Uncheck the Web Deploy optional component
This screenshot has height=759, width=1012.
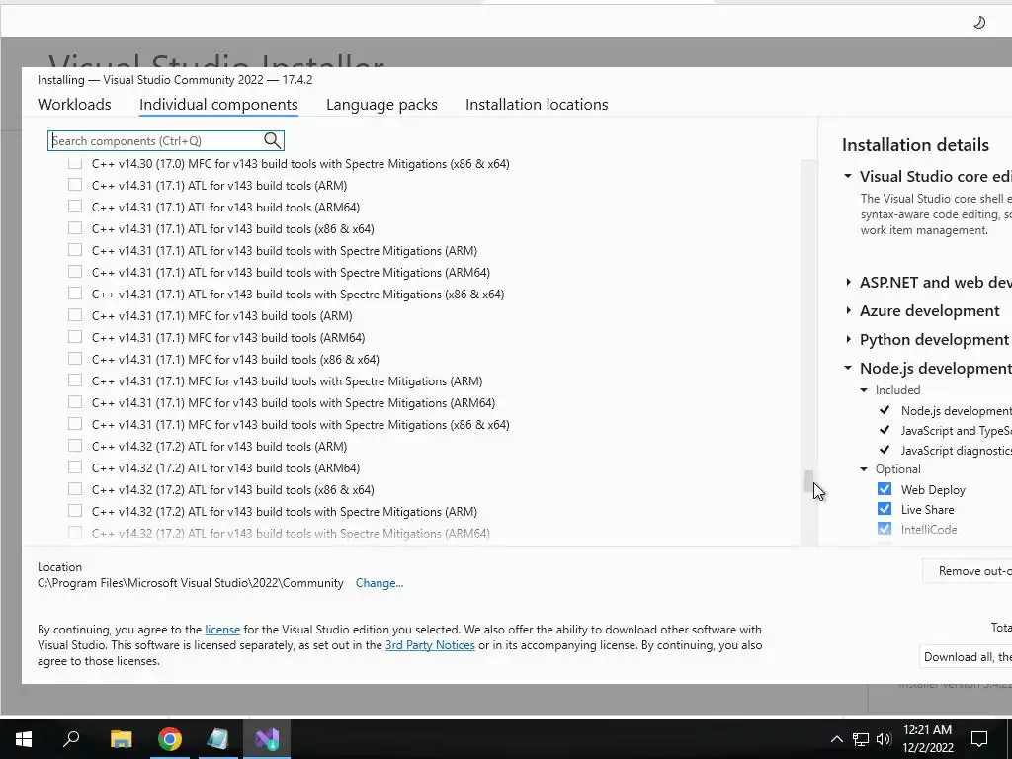tap(885, 489)
